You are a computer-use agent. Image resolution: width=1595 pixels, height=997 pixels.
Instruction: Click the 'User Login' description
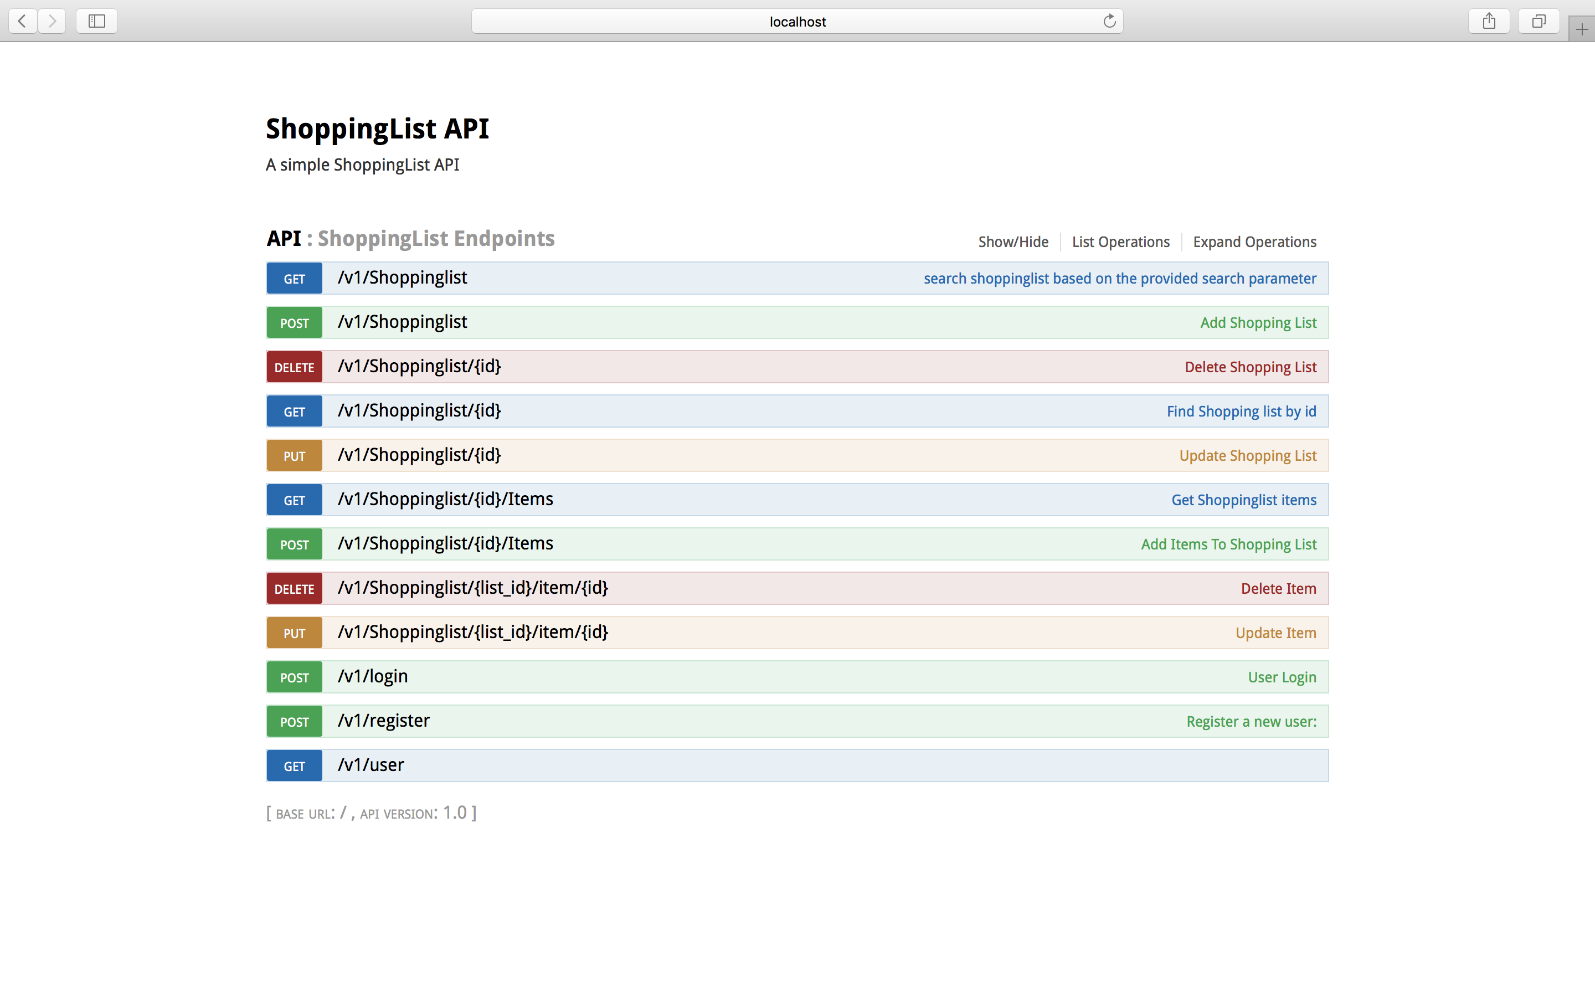(1282, 677)
